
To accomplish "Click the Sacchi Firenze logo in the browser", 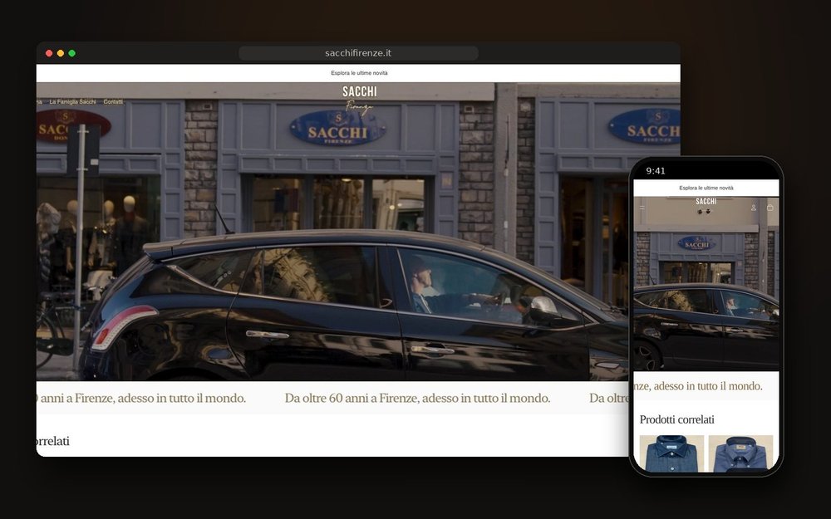I will coord(359,99).
